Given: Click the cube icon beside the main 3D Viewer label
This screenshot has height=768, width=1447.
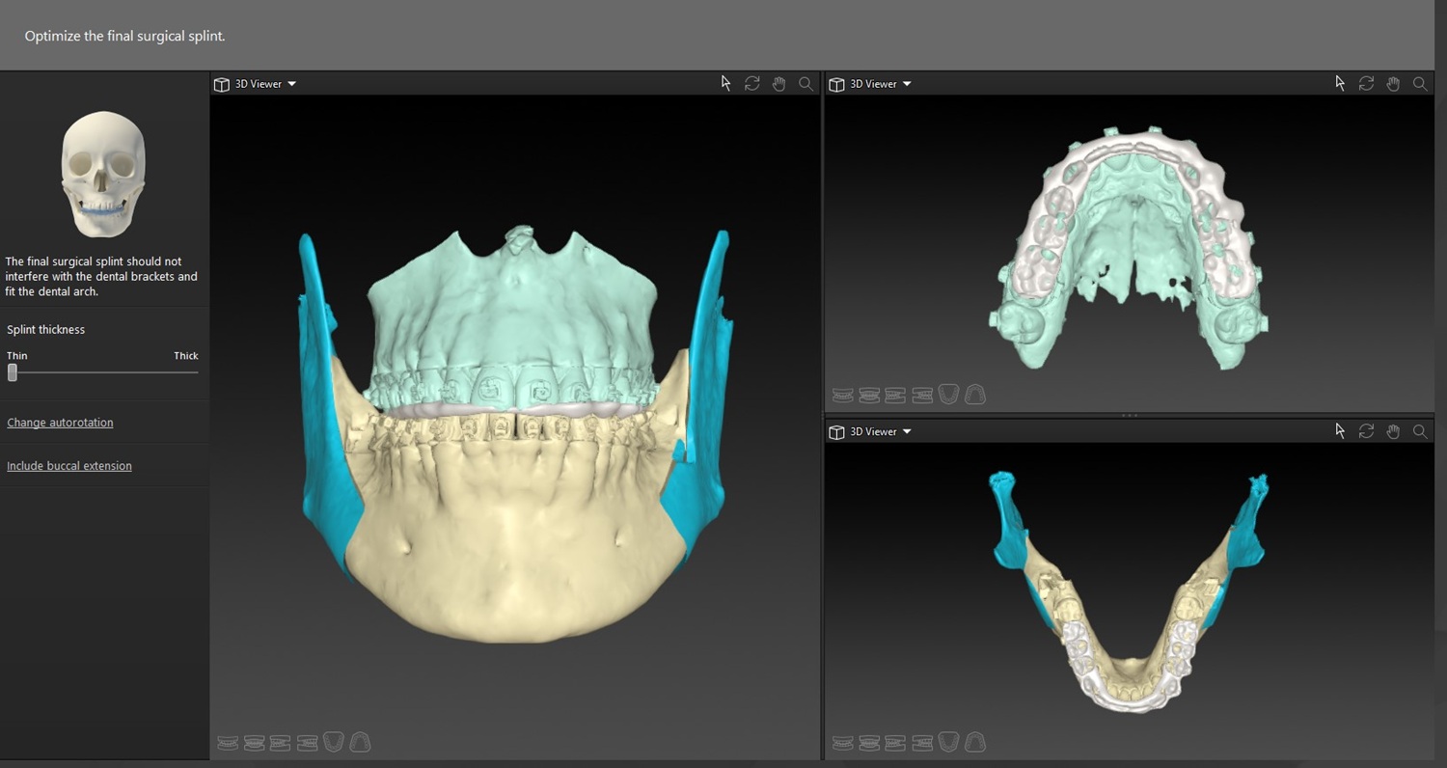Looking at the screenshot, I should tap(221, 84).
